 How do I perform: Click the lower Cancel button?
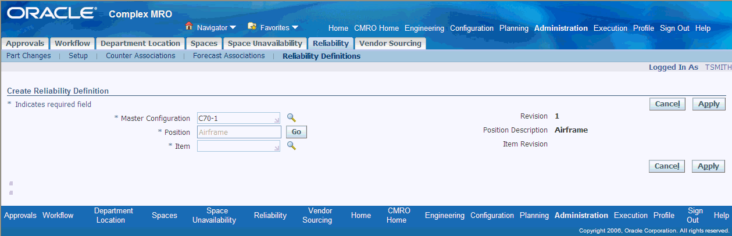(x=667, y=166)
